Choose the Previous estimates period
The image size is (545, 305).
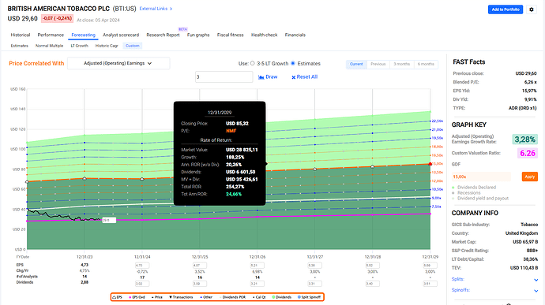[378, 64]
